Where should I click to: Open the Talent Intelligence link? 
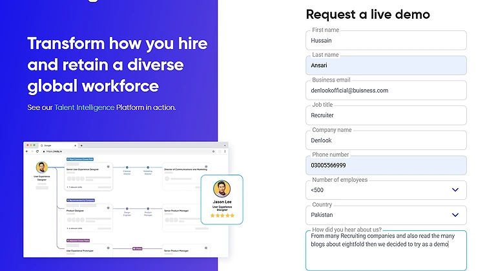pos(84,107)
